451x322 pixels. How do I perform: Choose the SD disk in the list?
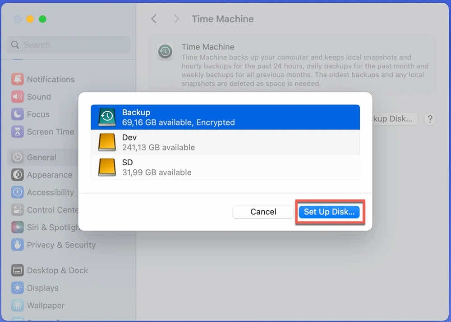[x=225, y=167]
